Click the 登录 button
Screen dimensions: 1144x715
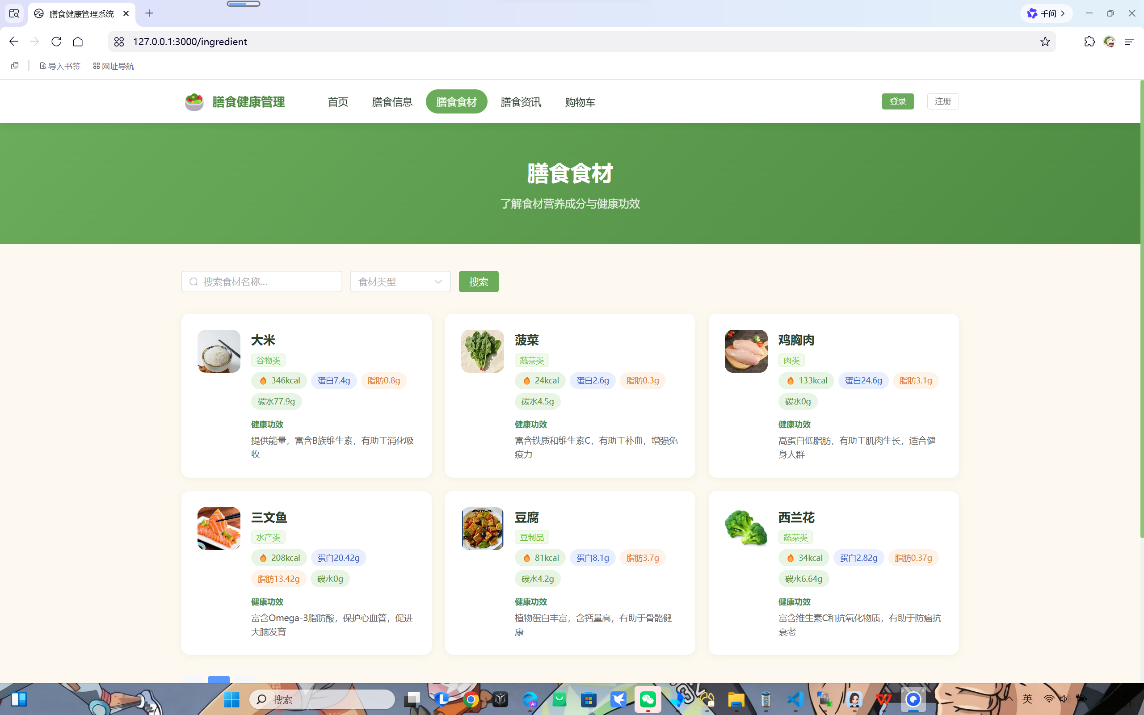[x=897, y=101]
